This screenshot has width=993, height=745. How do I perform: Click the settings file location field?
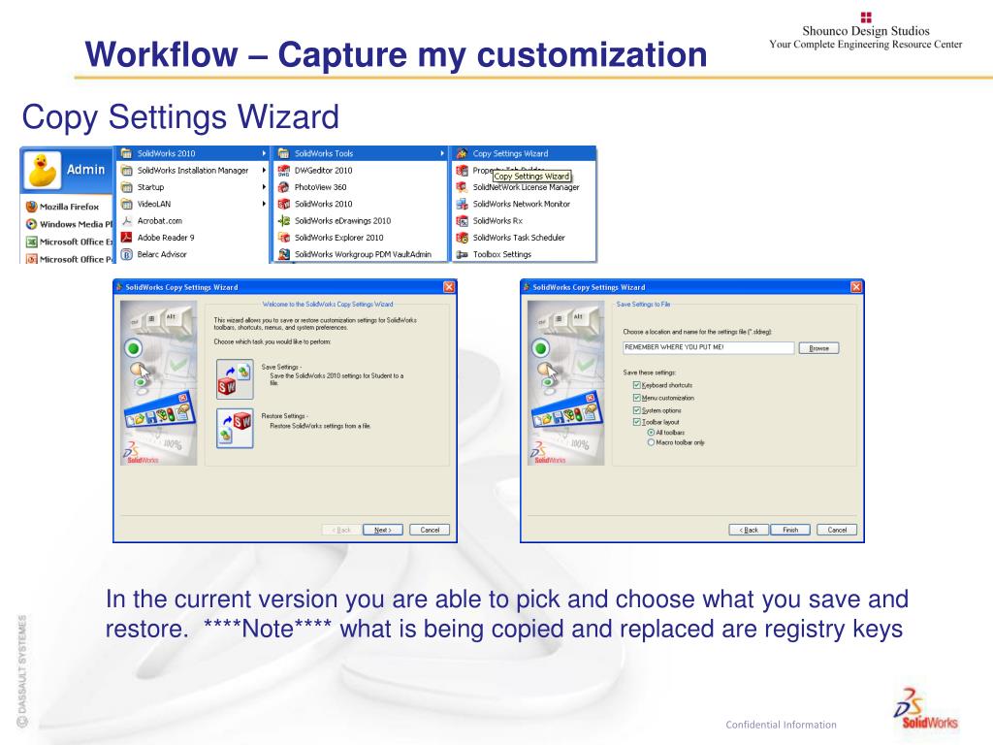pos(708,347)
